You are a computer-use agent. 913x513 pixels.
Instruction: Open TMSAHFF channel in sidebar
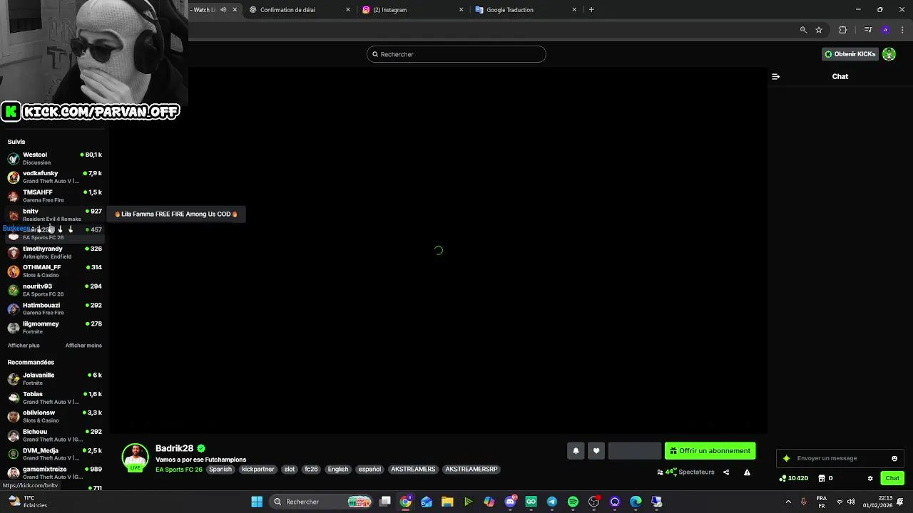coord(55,196)
